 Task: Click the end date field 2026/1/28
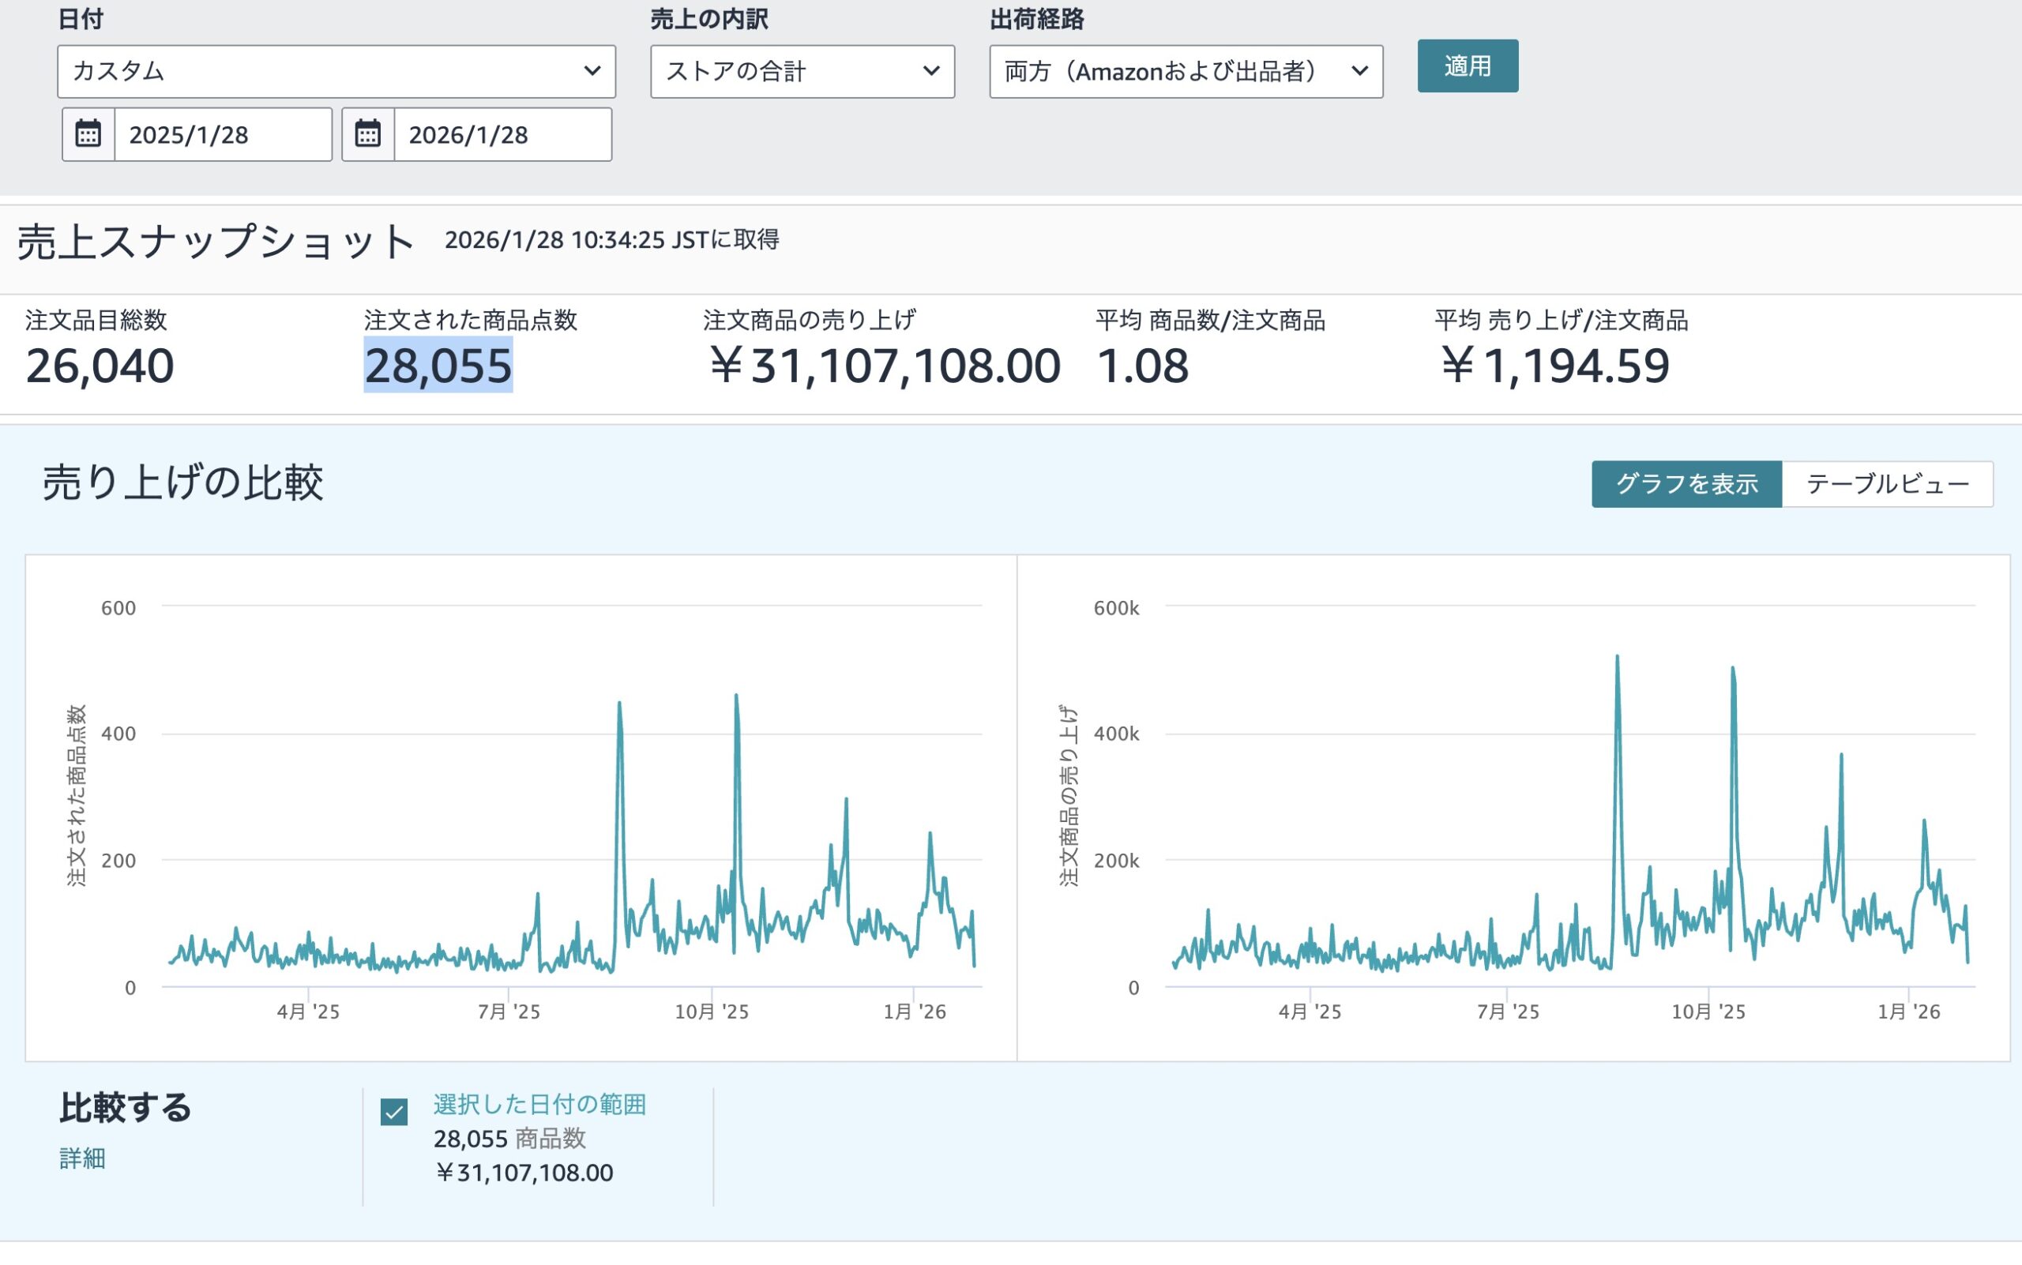pos(502,135)
